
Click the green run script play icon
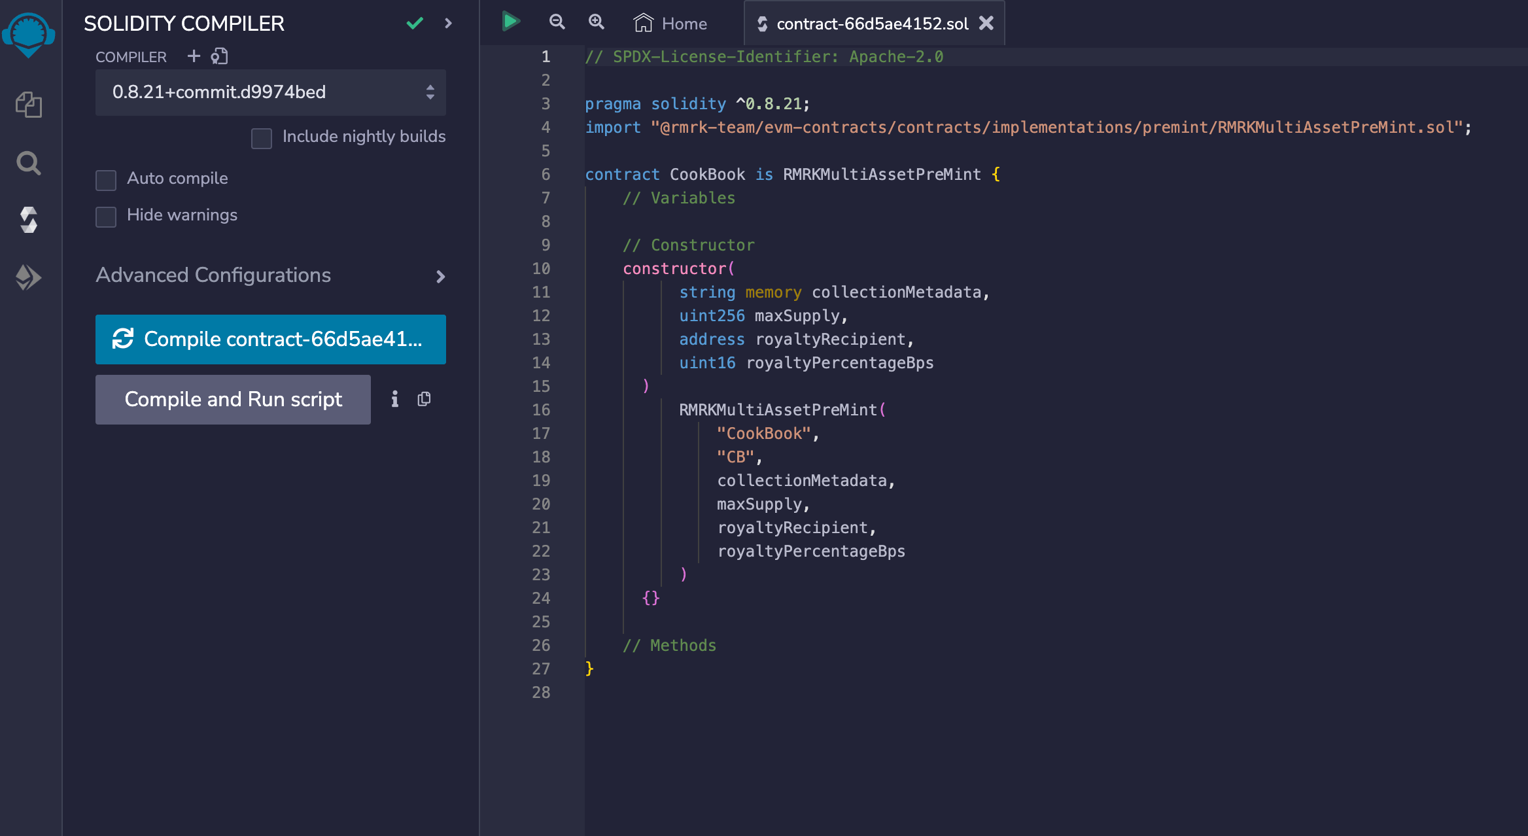point(510,22)
